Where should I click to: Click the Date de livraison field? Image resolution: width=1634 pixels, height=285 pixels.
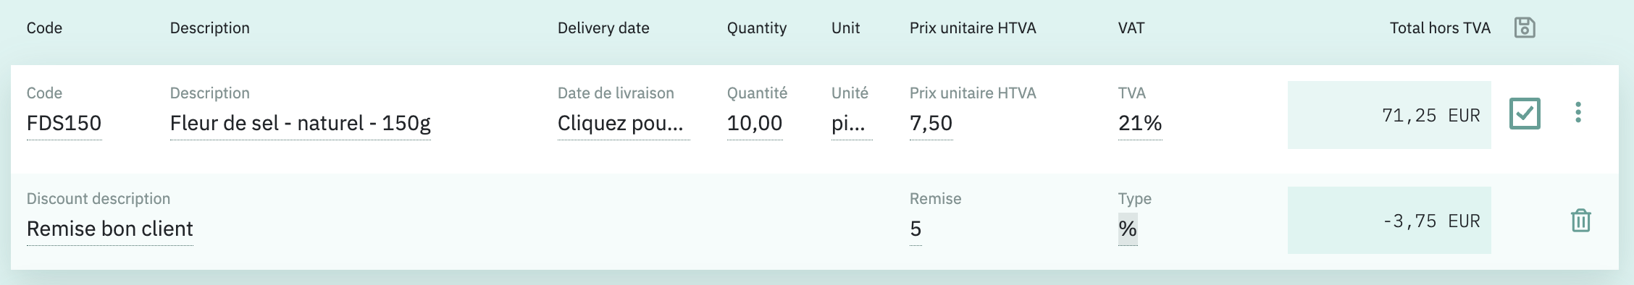coord(624,123)
